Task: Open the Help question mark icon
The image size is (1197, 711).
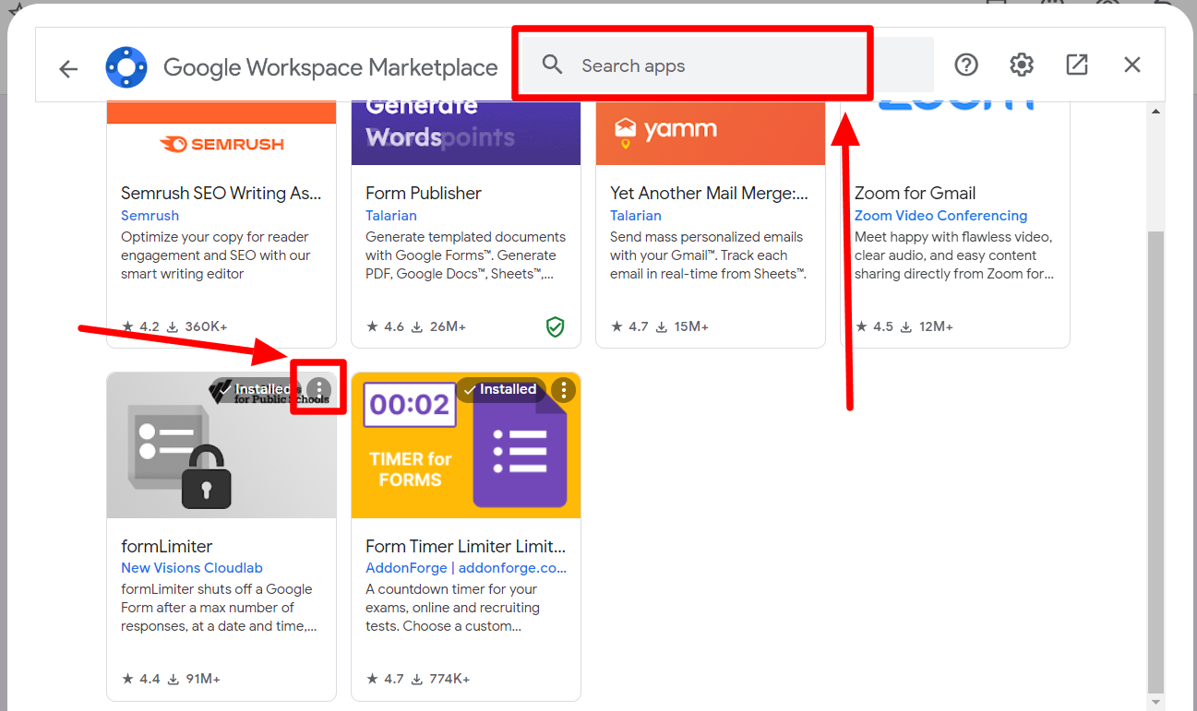Action: click(966, 65)
